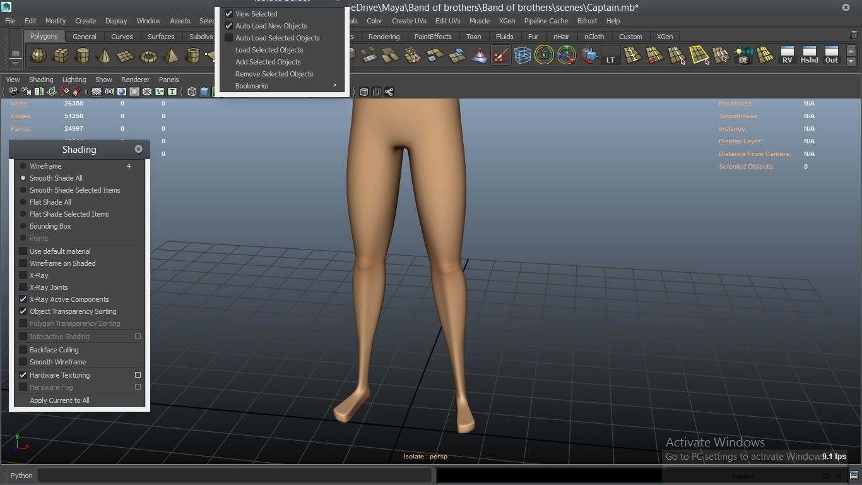Open the Panels panel menu

click(x=168, y=80)
